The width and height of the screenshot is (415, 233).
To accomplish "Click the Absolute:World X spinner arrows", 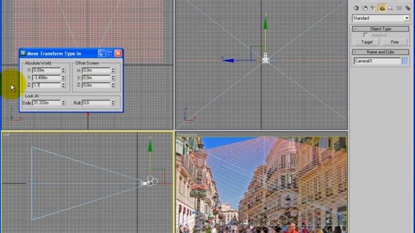I will [64, 71].
